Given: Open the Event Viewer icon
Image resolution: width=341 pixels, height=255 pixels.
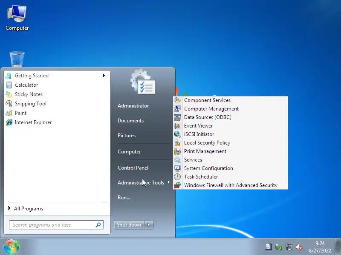Looking at the screenshot, I should pos(177,126).
